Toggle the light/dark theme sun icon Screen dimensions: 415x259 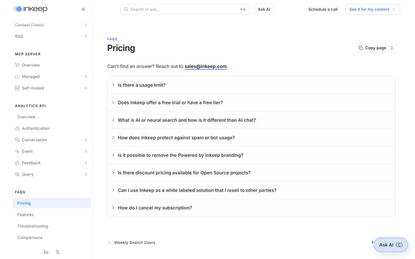tap(83, 9)
